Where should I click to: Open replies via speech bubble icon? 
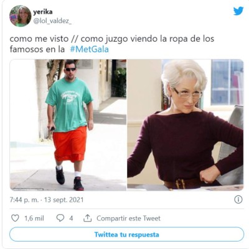point(60,218)
